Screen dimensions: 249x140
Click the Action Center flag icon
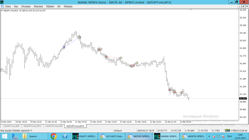(x=223, y=136)
